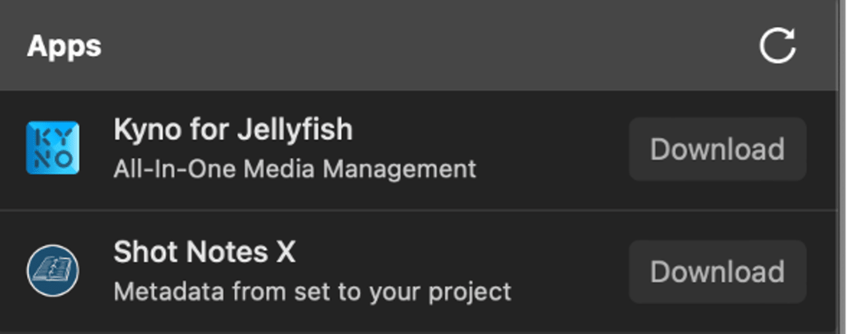Screen dimensions: 847x334
Task: Select the Metadata from set to your project text
Action: point(312,292)
